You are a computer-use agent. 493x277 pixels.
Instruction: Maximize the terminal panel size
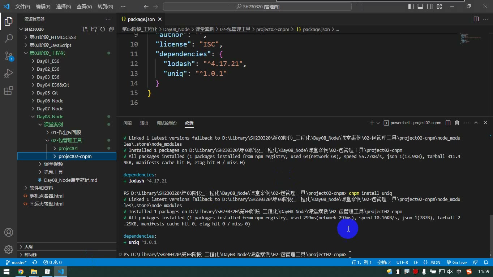click(x=476, y=123)
